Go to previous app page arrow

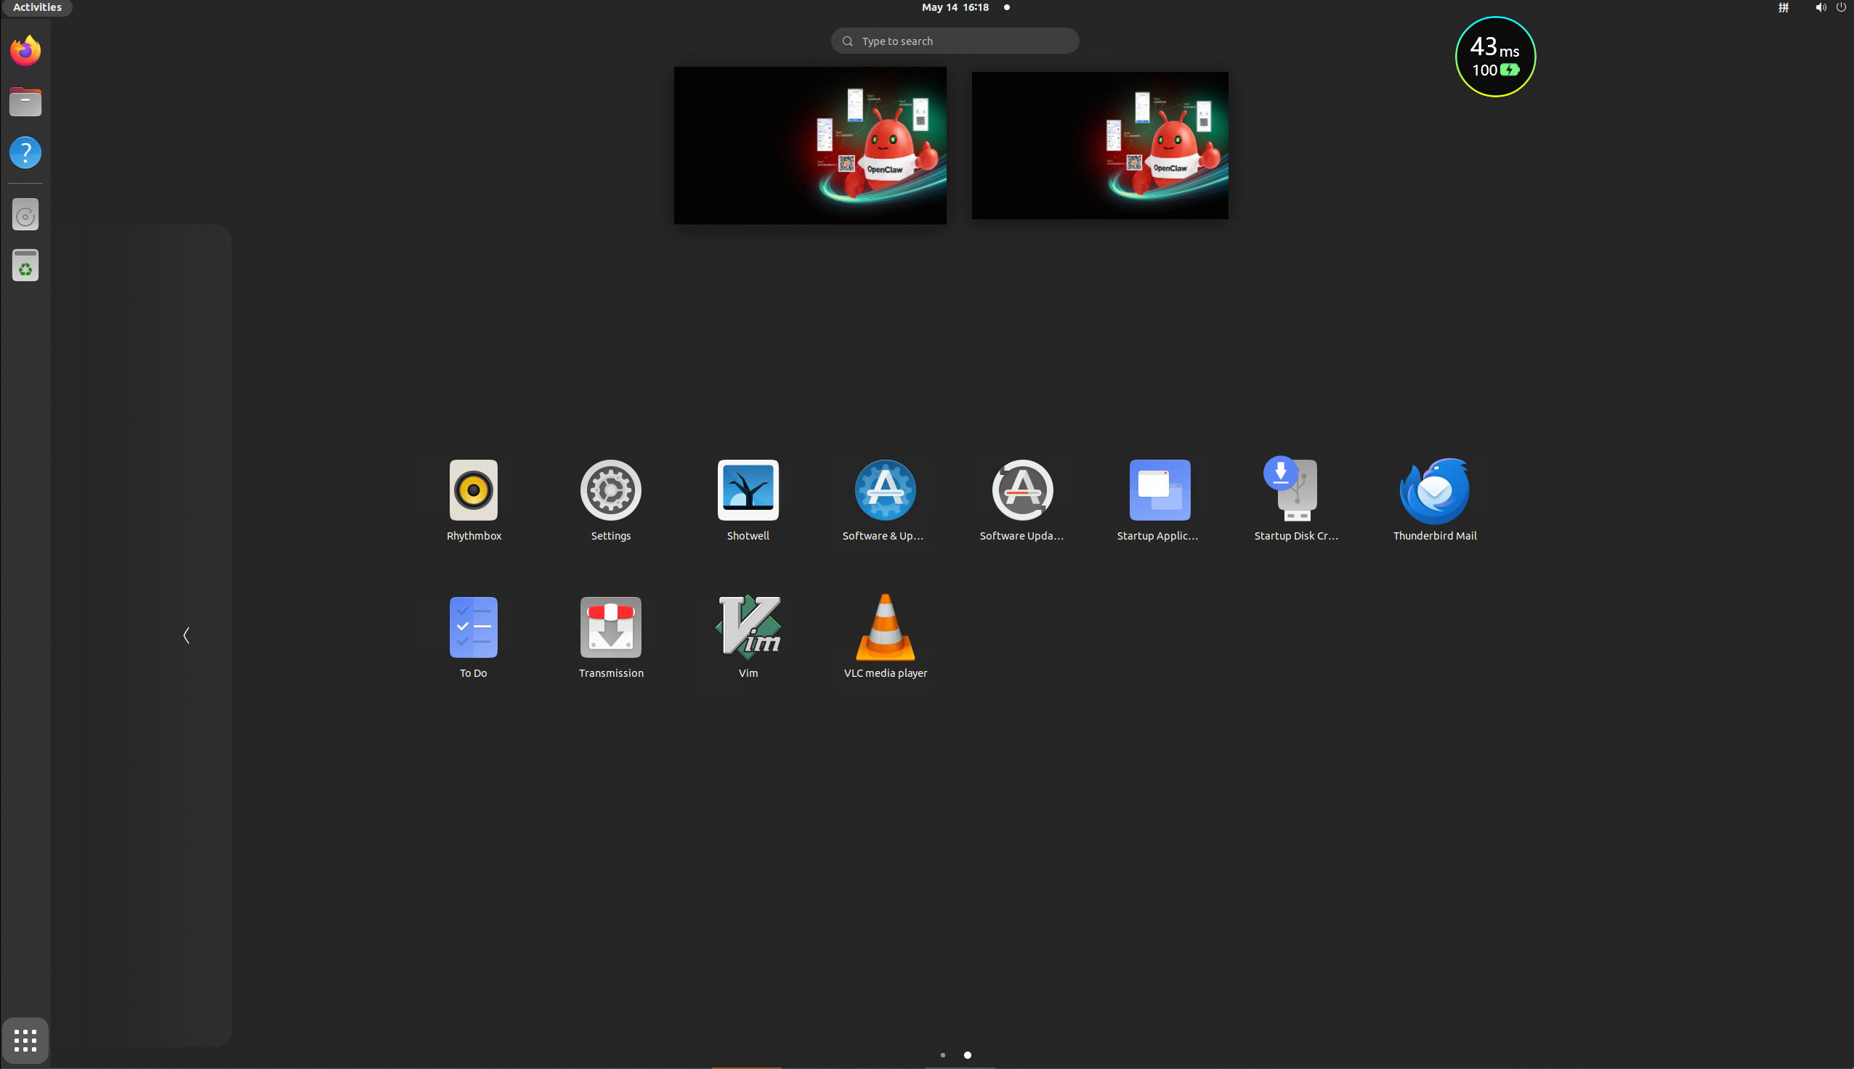point(187,636)
